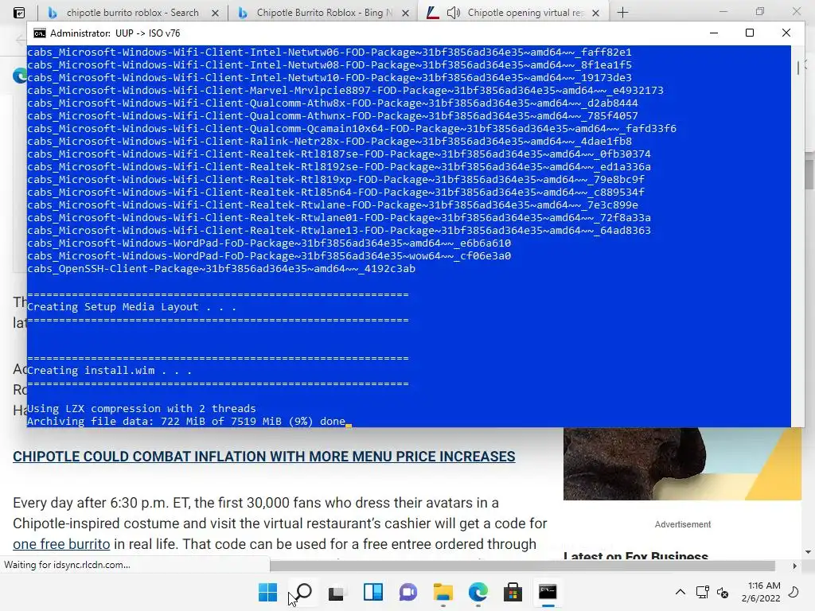Image resolution: width=815 pixels, height=611 pixels.
Task: Open Widgets panel from taskbar
Action: click(372, 592)
